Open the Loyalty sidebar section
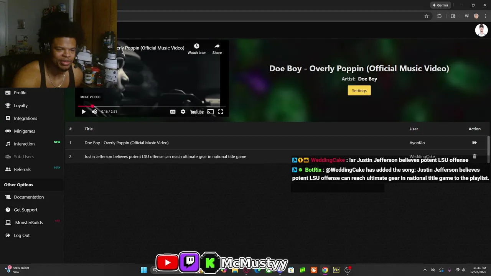This screenshot has width=491, height=276. pyautogui.click(x=21, y=105)
